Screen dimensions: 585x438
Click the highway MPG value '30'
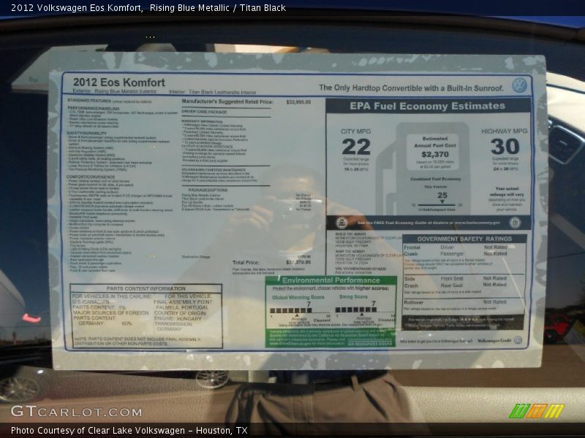(505, 147)
